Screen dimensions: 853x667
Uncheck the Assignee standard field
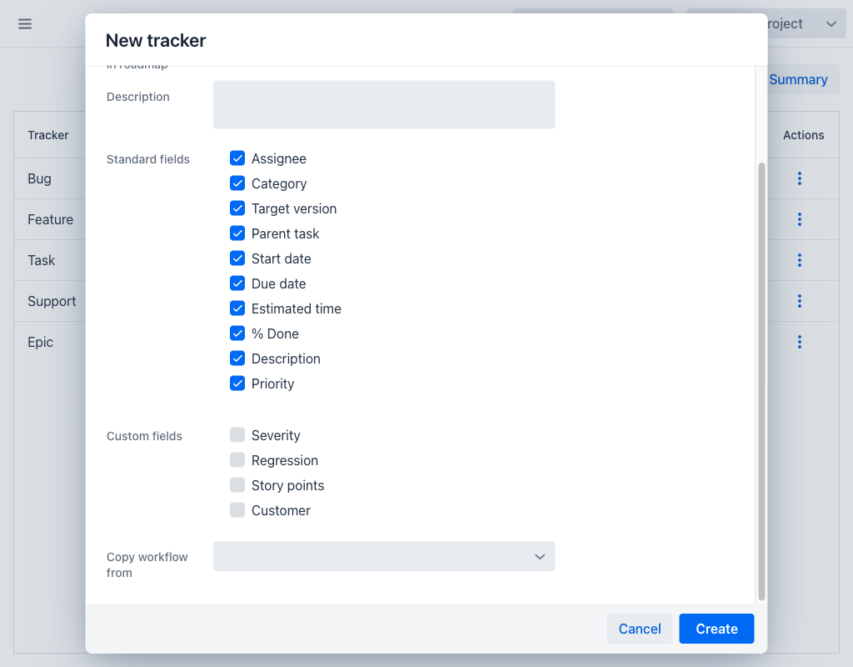(237, 158)
